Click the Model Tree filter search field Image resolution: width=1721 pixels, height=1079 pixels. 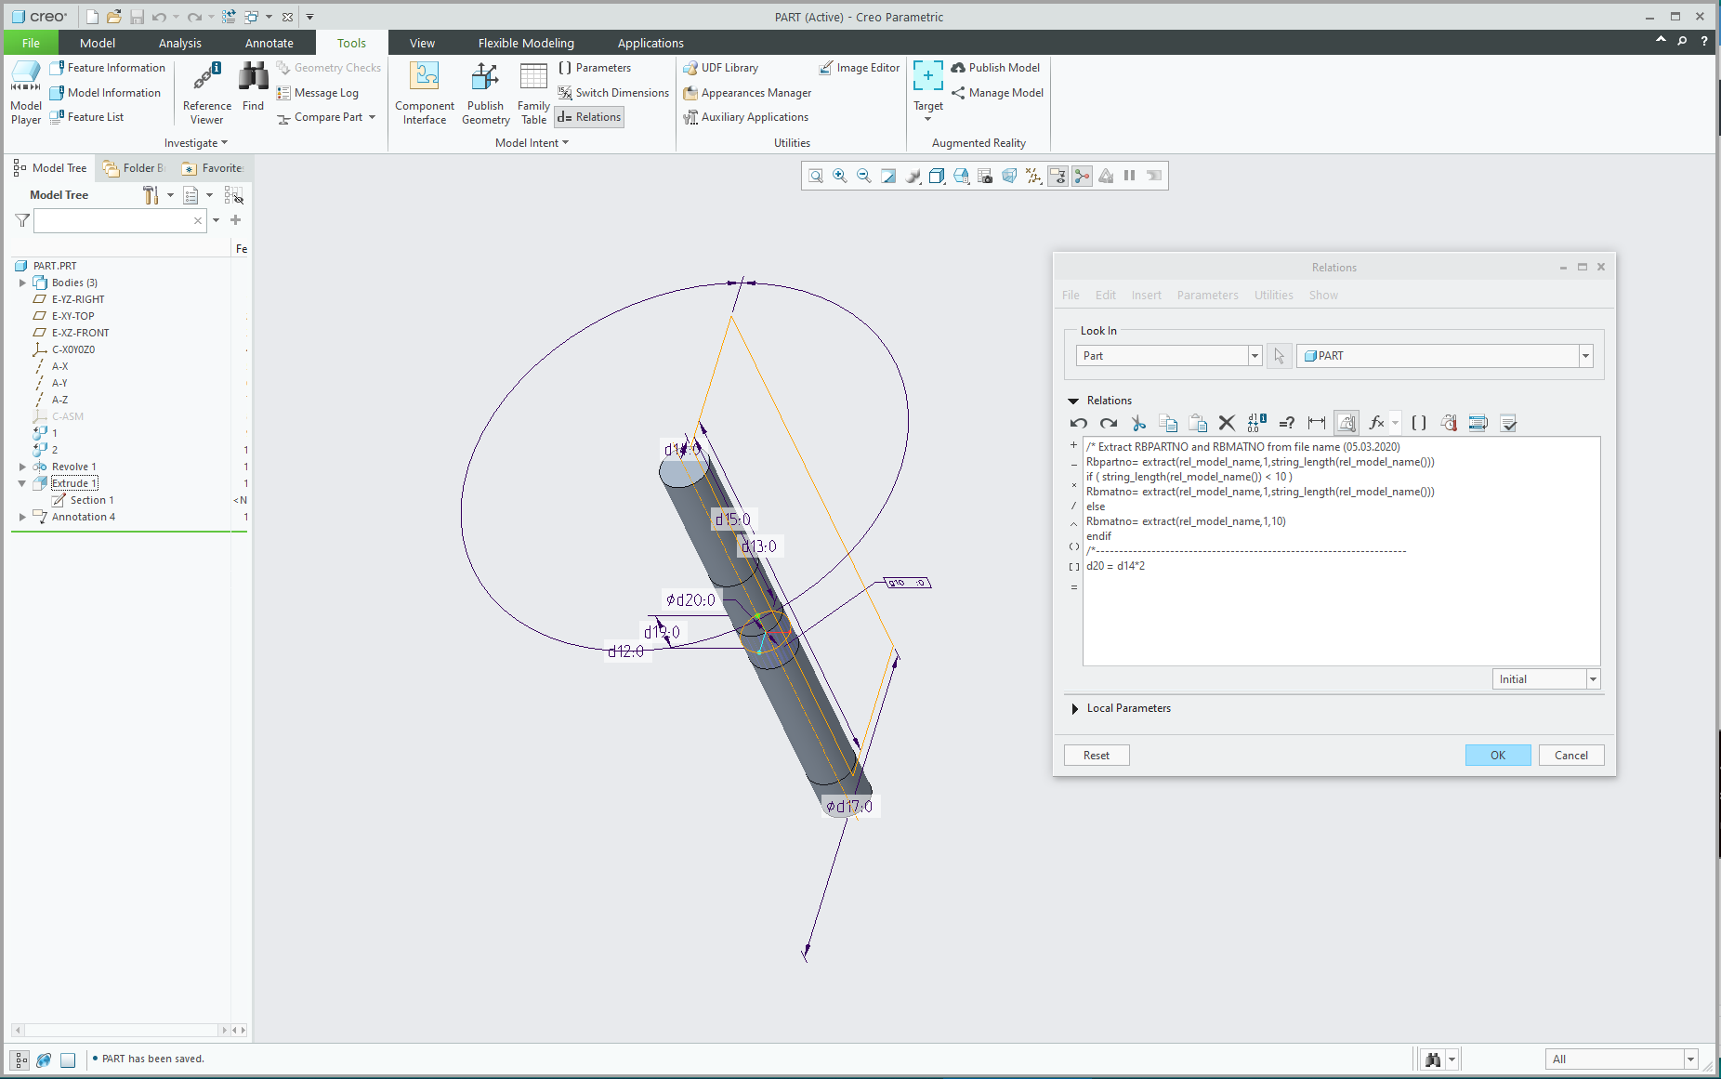pyautogui.click(x=113, y=220)
